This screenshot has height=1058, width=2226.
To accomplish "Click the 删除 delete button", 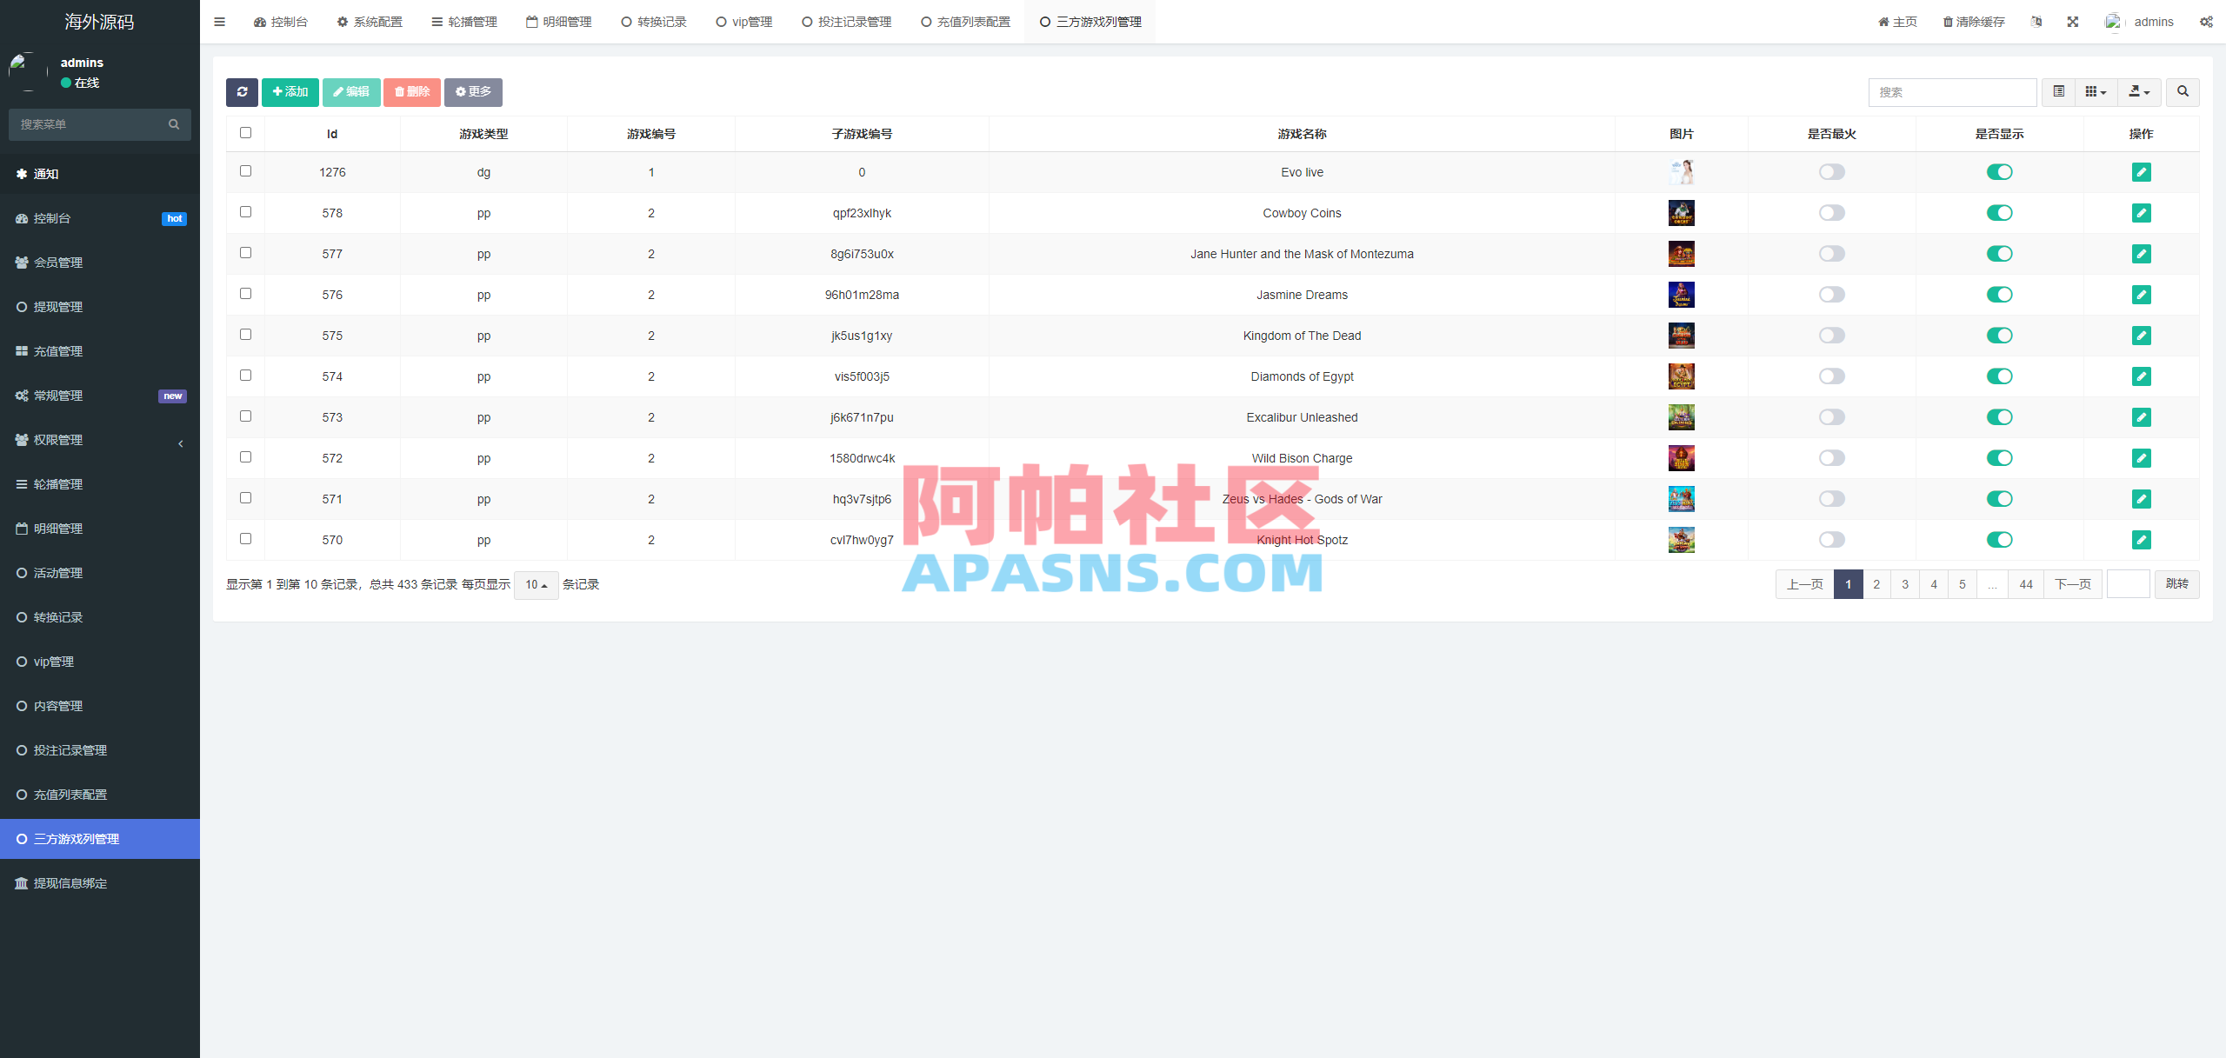I will [412, 92].
